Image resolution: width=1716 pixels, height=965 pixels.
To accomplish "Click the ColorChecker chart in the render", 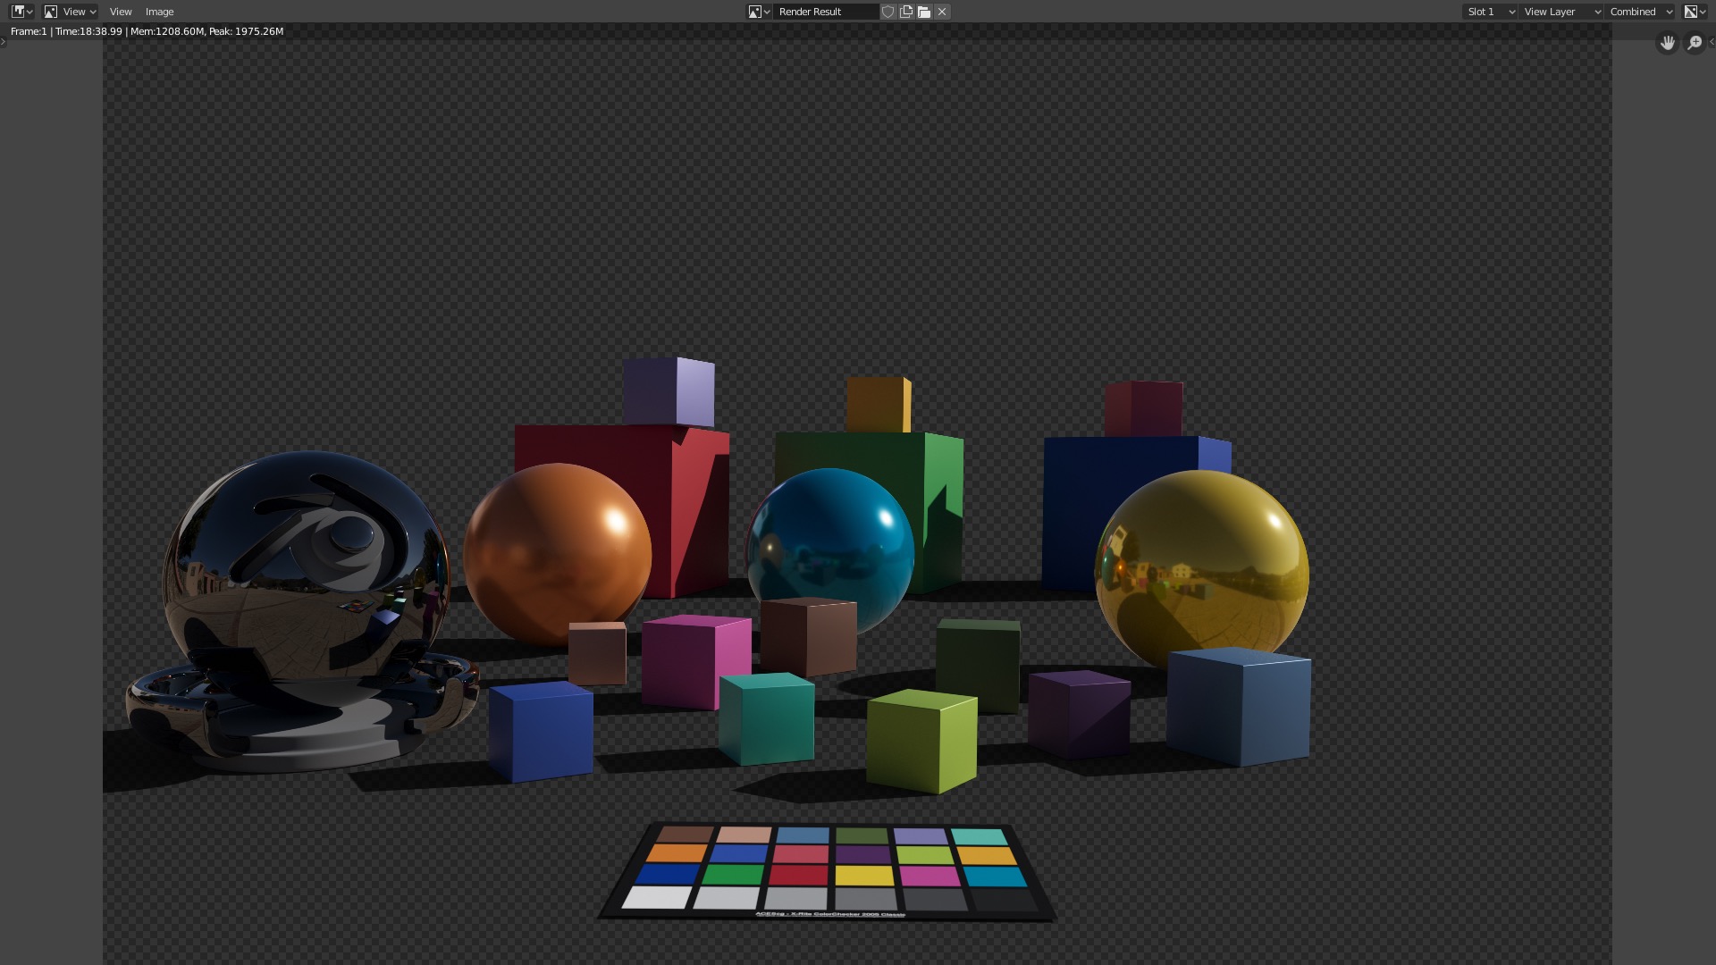I will click(x=827, y=871).
